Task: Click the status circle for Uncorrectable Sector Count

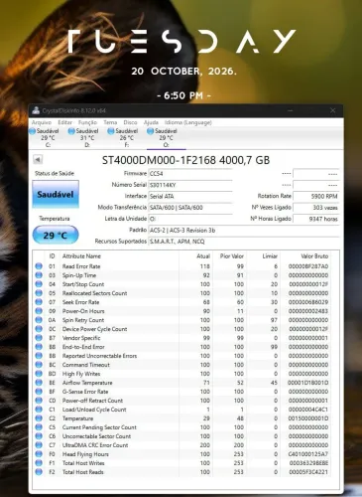Action: click(39, 436)
